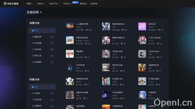Click the views eye icon on 人人都是艺术家

[77, 30]
